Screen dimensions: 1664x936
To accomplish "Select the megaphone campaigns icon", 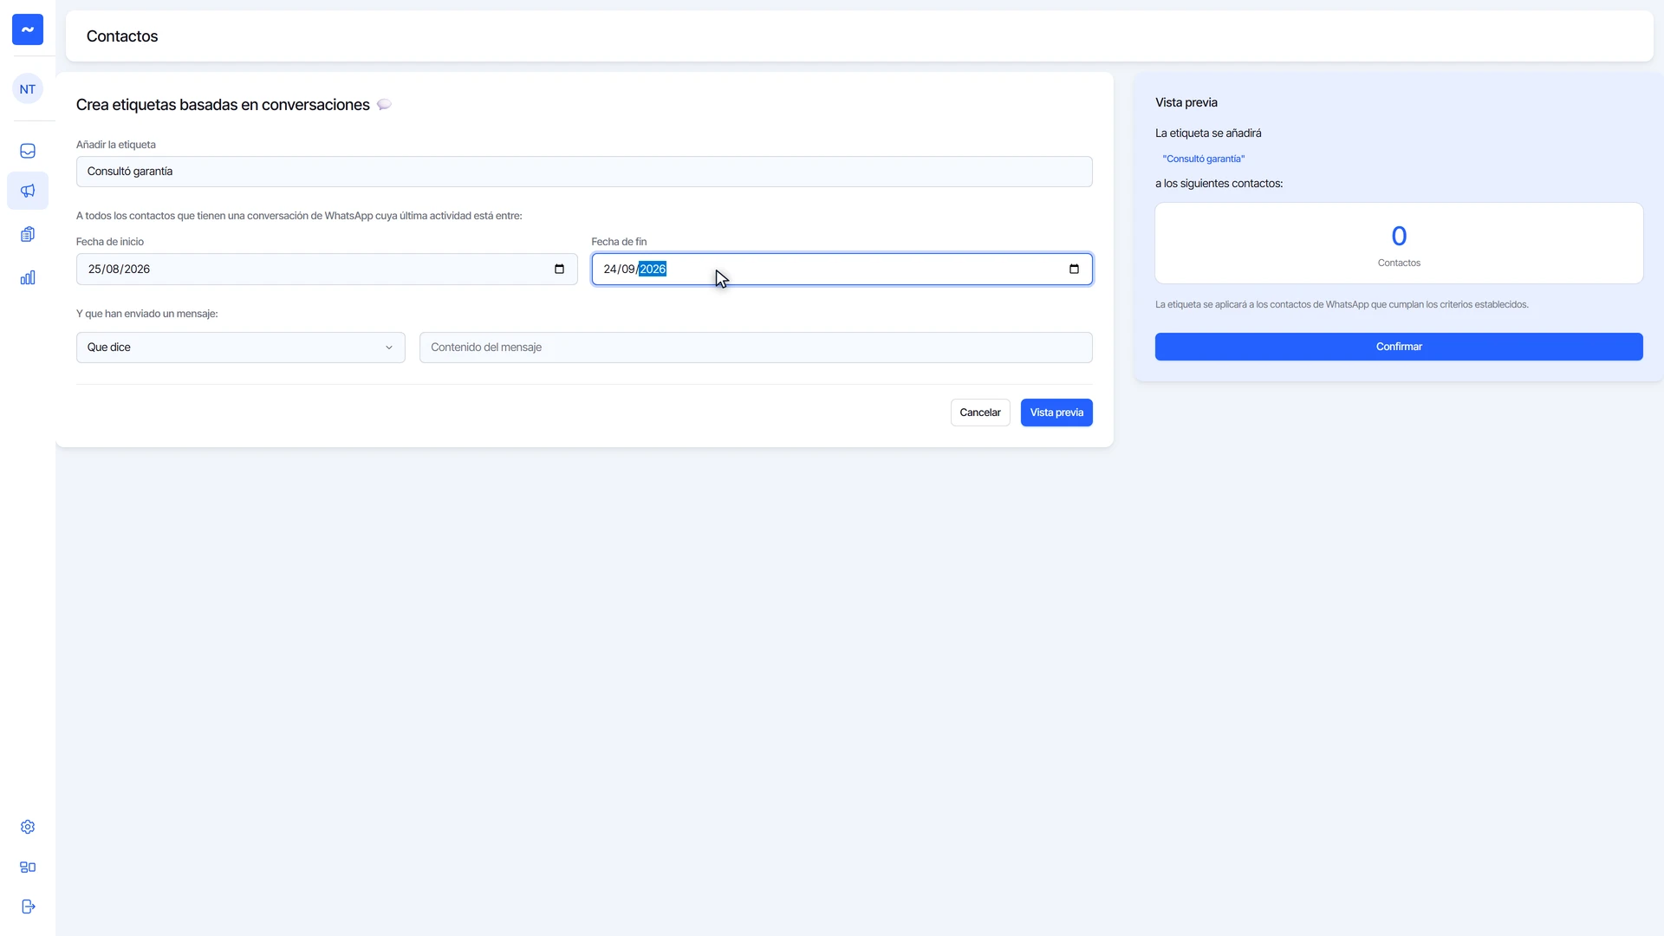I will pos(28,191).
